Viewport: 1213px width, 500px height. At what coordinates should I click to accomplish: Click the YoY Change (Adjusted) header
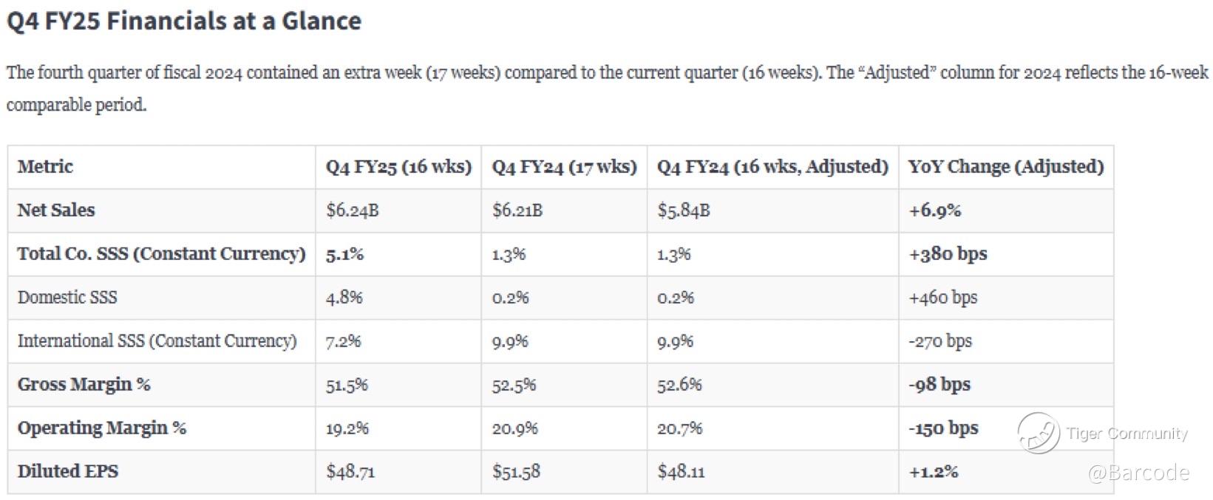pos(1006,167)
